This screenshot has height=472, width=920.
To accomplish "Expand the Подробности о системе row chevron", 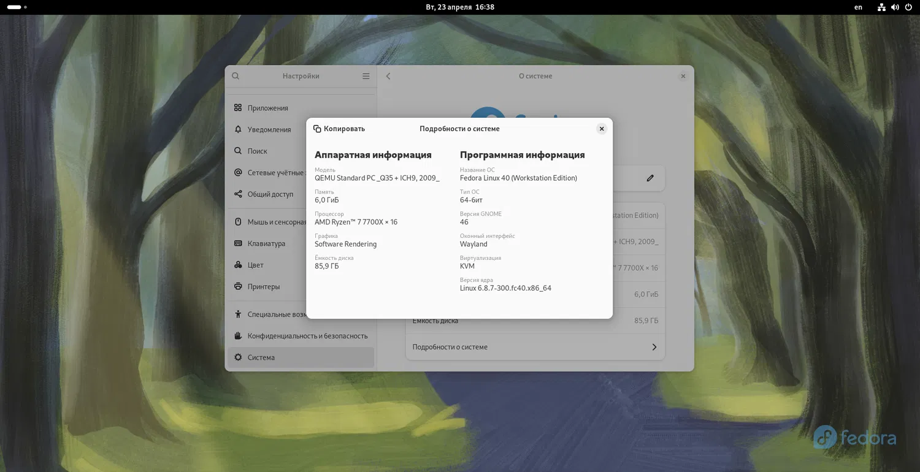I will pos(654,347).
